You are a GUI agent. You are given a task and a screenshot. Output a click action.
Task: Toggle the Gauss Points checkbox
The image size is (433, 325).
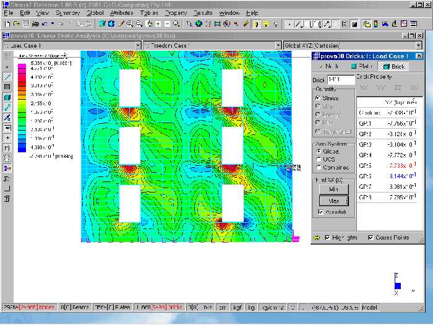coord(371,238)
